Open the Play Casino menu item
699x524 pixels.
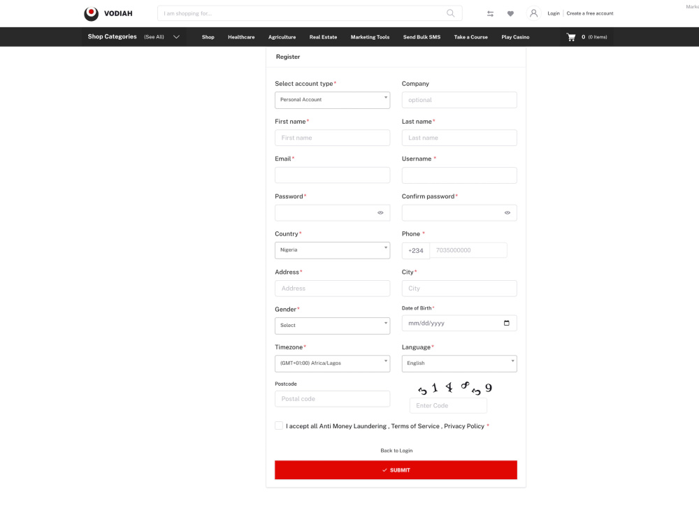click(515, 37)
